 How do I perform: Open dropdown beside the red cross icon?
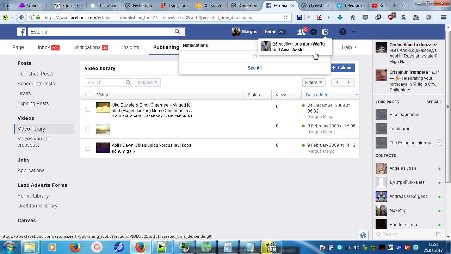pyautogui.click(x=329, y=17)
